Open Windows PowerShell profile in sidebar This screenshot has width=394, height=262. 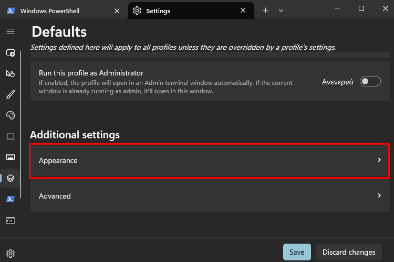(x=11, y=199)
